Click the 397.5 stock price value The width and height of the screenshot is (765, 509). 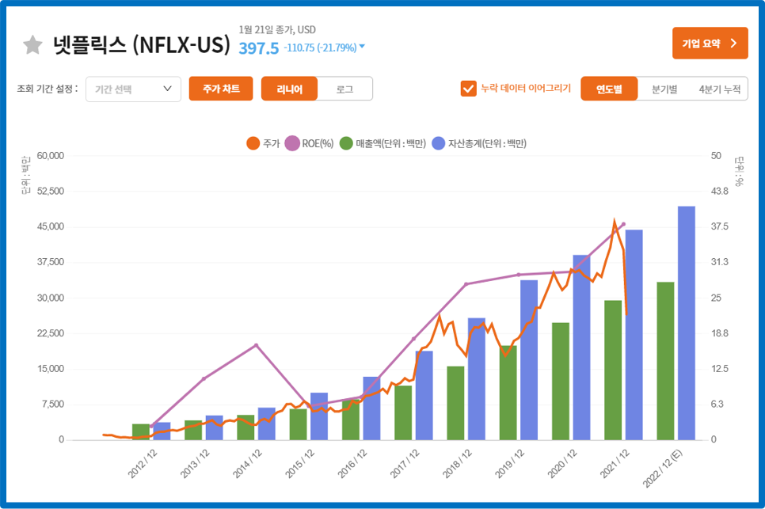pos(259,48)
